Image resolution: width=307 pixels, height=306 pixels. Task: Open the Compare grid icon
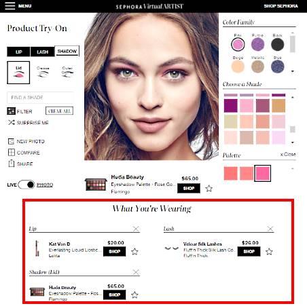click(x=12, y=153)
